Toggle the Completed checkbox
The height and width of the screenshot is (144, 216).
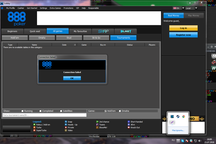pyautogui.click(x=40, y=111)
